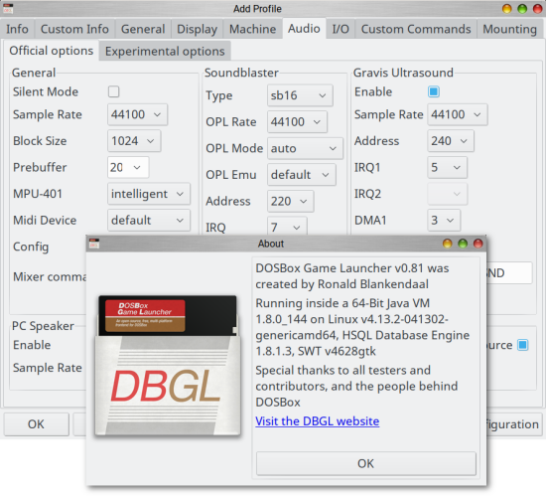Open Gravis DMA1 dropdown
Screen dimensions: 546x496
click(x=444, y=221)
